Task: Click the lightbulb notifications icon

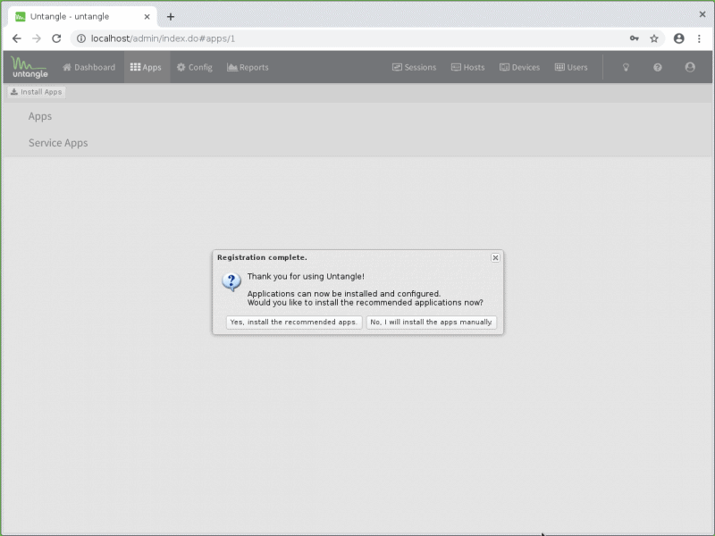Action: pos(626,66)
